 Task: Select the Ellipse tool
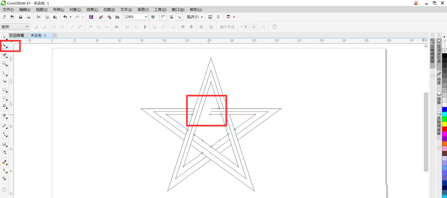(x=4, y=98)
